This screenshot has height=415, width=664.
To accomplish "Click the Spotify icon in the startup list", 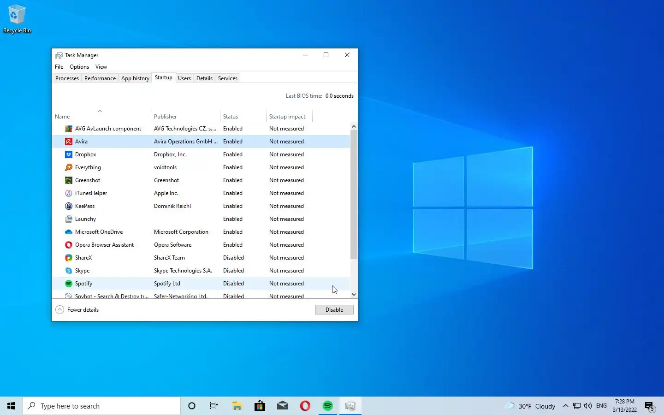I will click(x=69, y=284).
